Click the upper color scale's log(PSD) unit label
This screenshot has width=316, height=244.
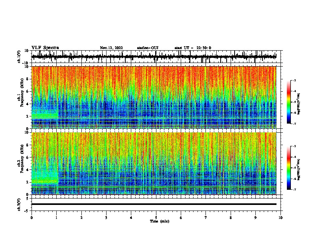pyautogui.click(x=299, y=104)
